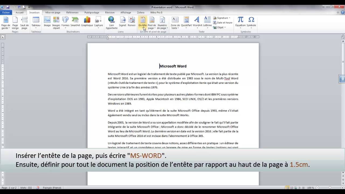Open the Capture screenshot tool
345x194 pixels.
98,23
